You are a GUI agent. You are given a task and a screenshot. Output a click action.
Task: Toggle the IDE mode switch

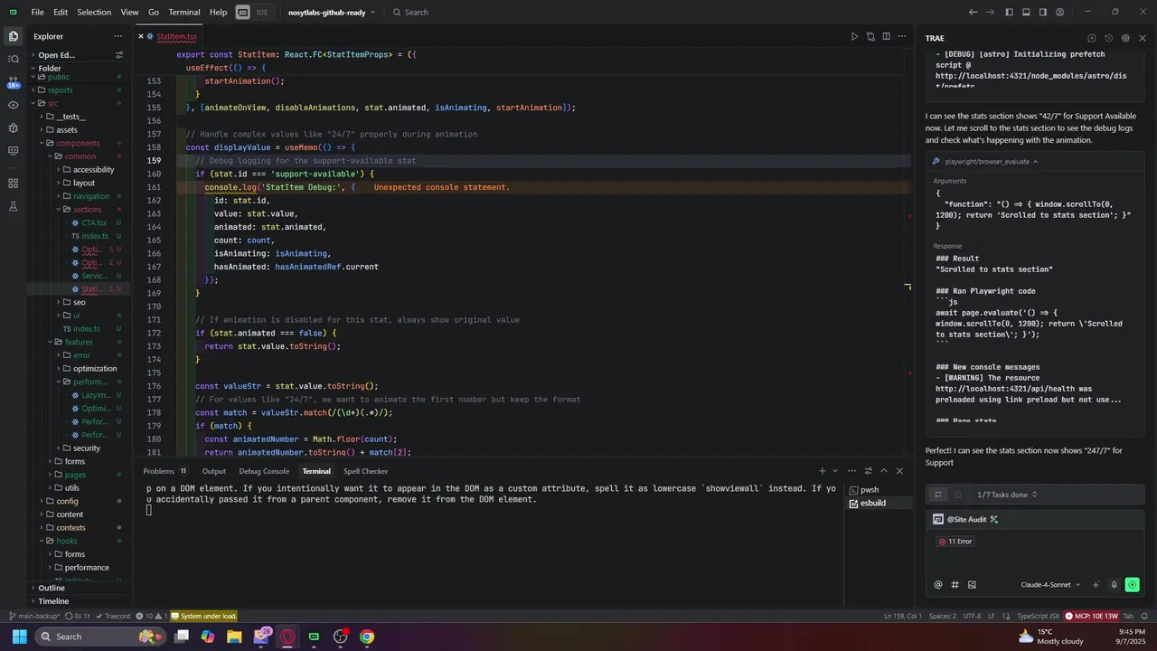pyautogui.click(x=253, y=13)
